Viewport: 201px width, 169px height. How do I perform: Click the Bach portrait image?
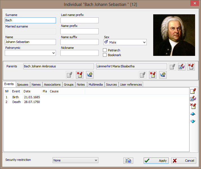click(174, 35)
